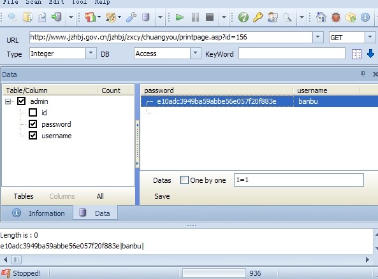This screenshot has width=378, height=279.
Task: Open dropdown arrow after greyed magnifier
Action: (x=302, y=17)
